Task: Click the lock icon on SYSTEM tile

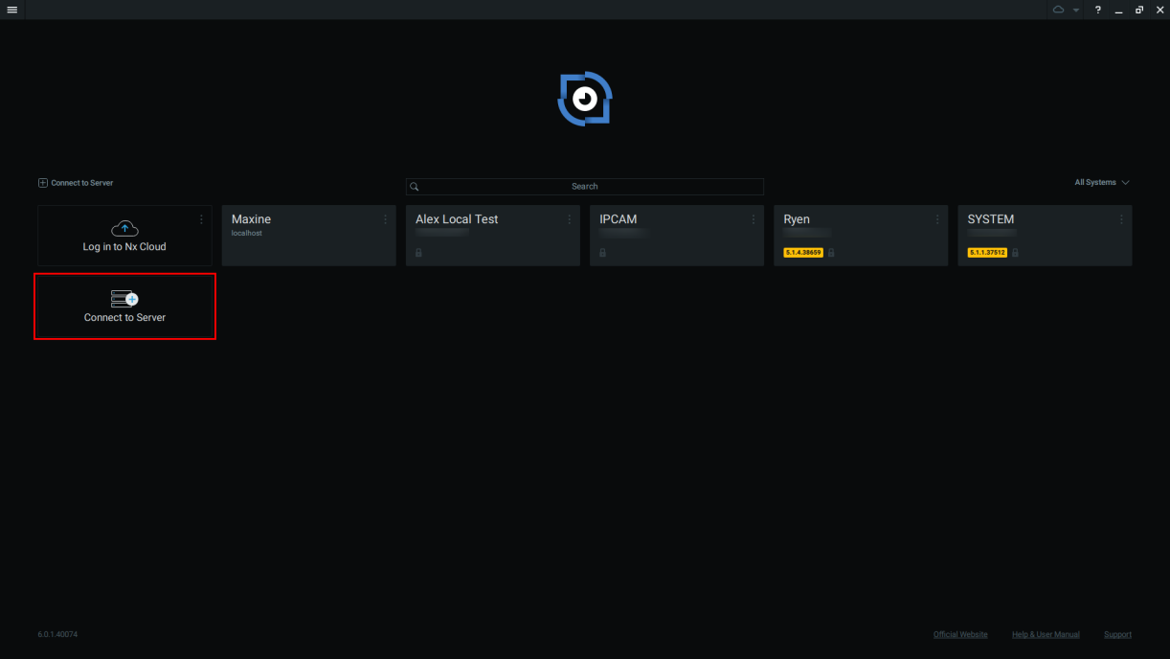Action: (1015, 253)
